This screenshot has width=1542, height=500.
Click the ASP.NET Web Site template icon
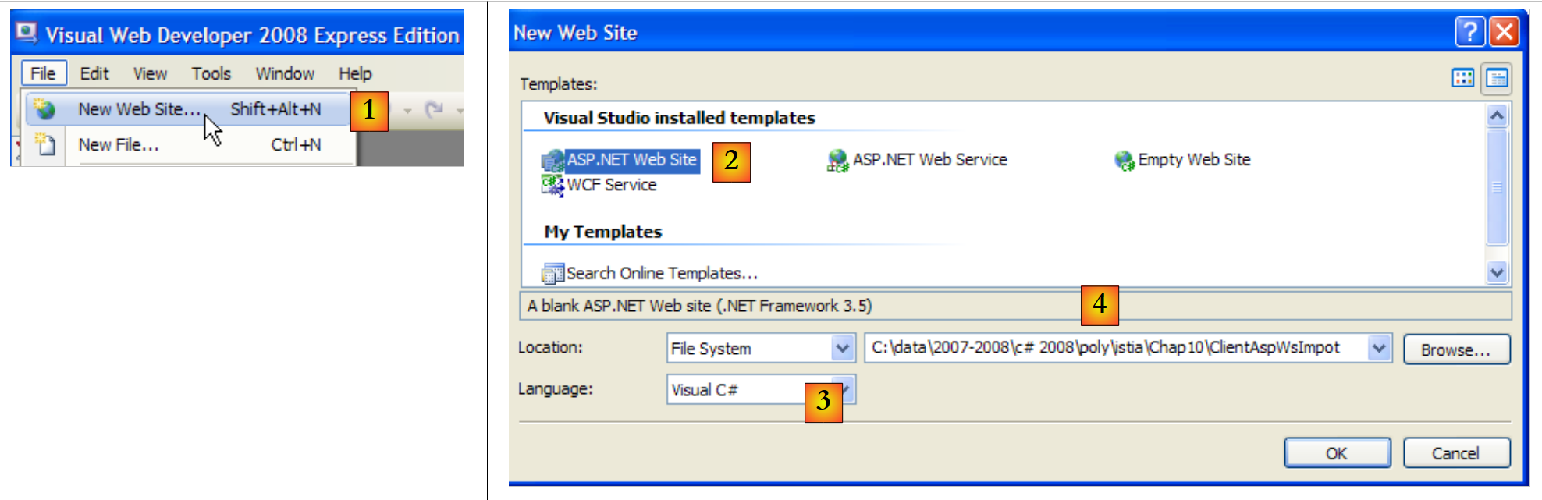coord(552,161)
